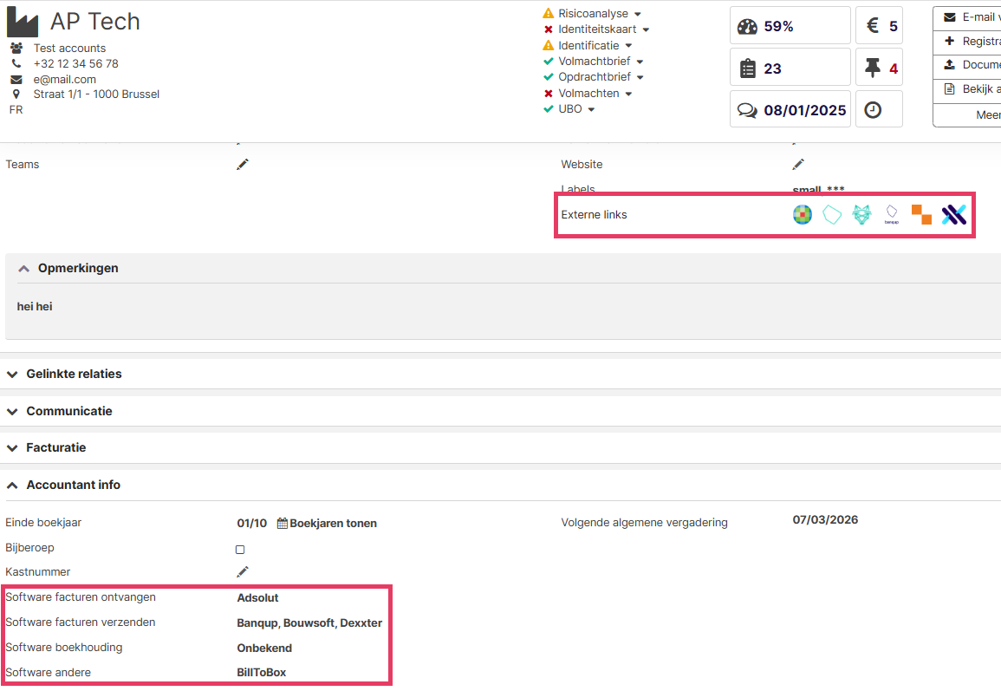Open the clipboard tasks tile showing 23
This screenshot has width=1001, height=691.
tap(790, 67)
